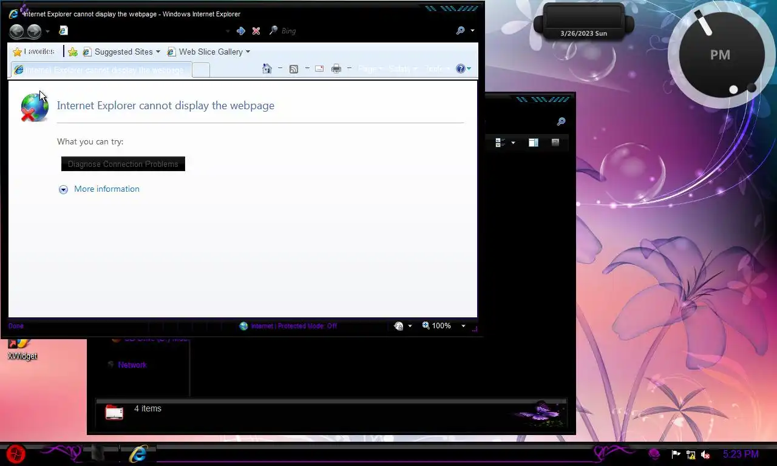Click the Add to Favorites Bar star icon
Image resolution: width=777 pixels, height=466 pixels.
coord(73,52)
